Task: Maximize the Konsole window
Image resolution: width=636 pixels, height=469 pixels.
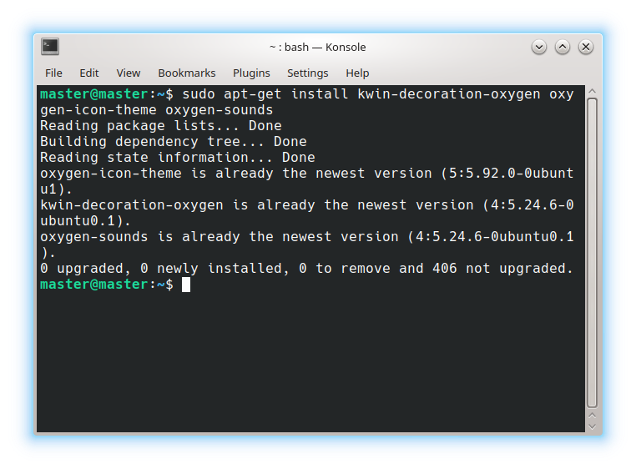Action: coord(563,47)
